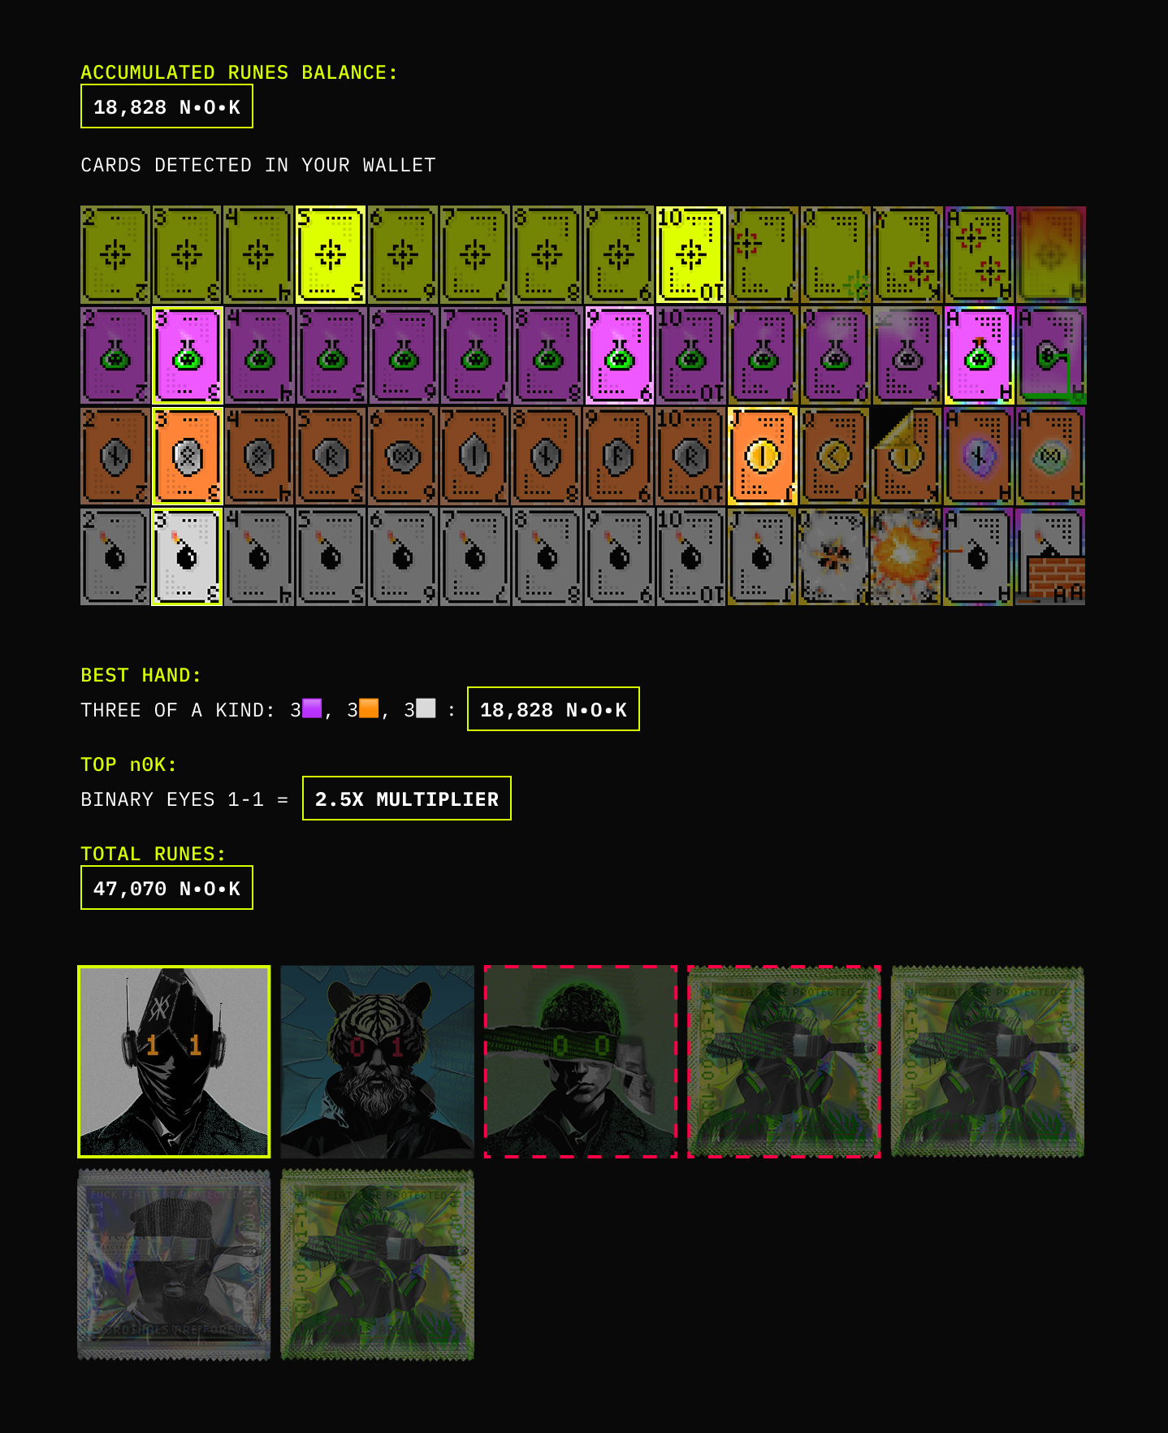This screenshot has height=1433, width=1168.
Task: Select the highlighted yellow 5 crosshair card
Action: pyautogui.click(x=331, y=255)
